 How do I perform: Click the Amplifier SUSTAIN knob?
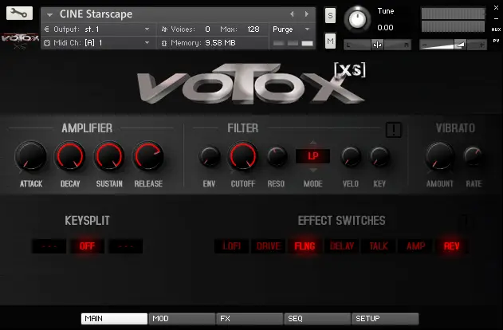[109, 156]
